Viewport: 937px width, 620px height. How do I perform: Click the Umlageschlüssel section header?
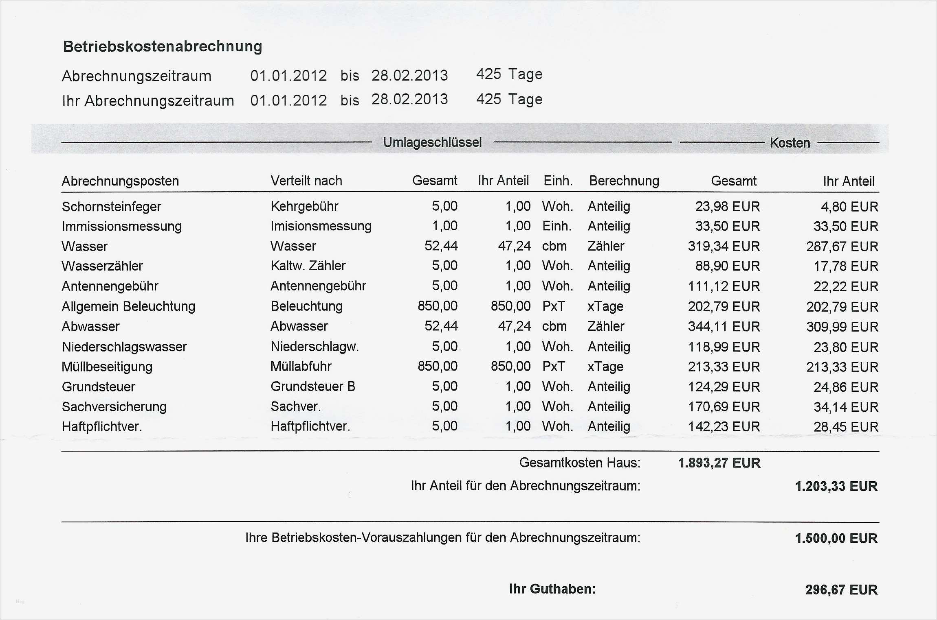point(432,142)
